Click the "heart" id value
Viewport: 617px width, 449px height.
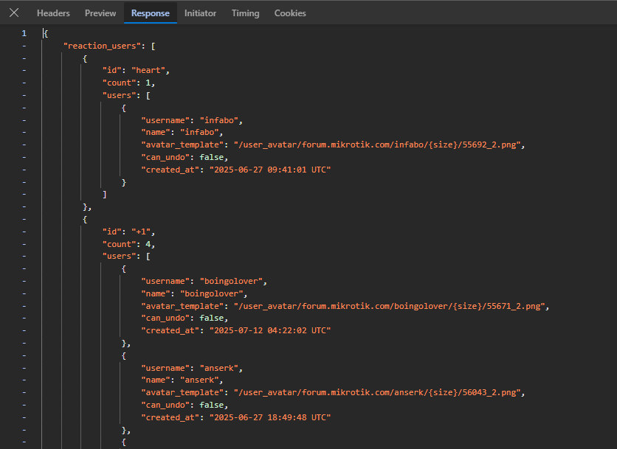(x=148, y=70)
